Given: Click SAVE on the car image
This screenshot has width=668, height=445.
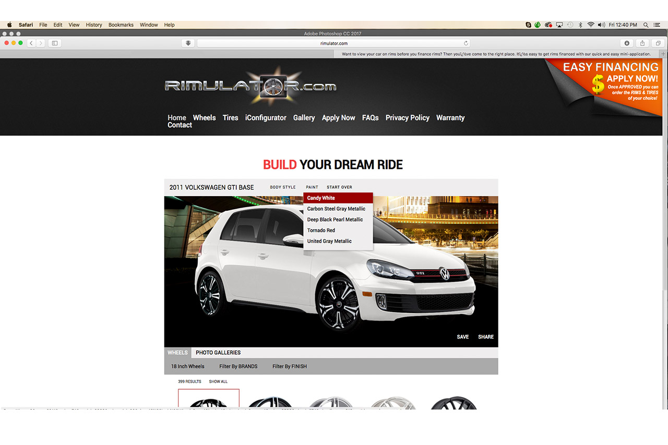Looking at the screenshot, I should (x=463, y=337).
